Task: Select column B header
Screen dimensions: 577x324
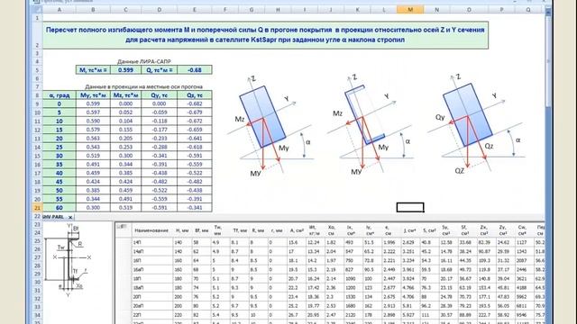Action: click(93, 10)
